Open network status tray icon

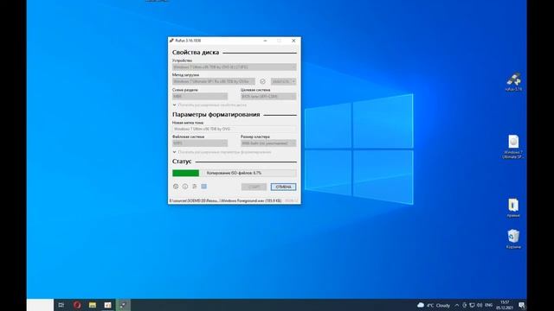[472, 305]
